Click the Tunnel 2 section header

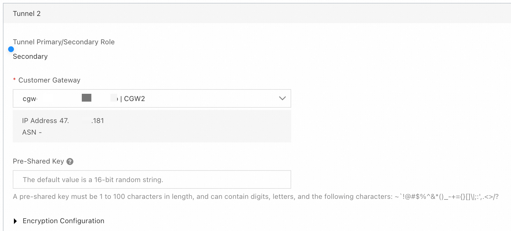[27, 14]
